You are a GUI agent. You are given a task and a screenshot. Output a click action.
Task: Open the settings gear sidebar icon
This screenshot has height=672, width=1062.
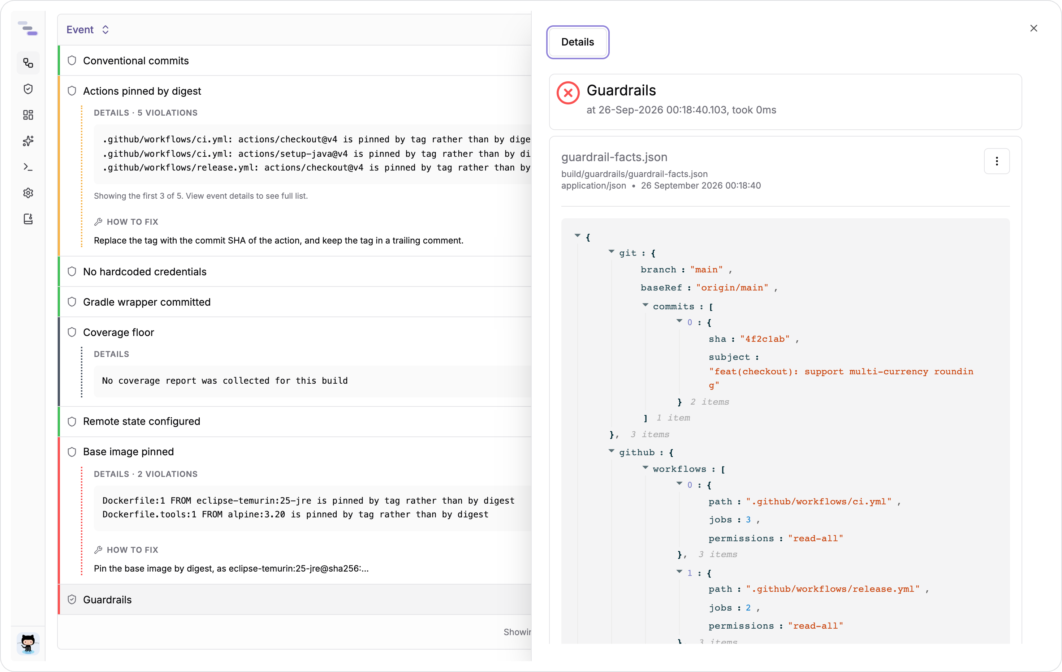[x=28, y=193]
